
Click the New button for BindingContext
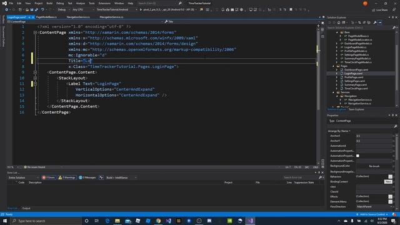click(x=388, y=182)
